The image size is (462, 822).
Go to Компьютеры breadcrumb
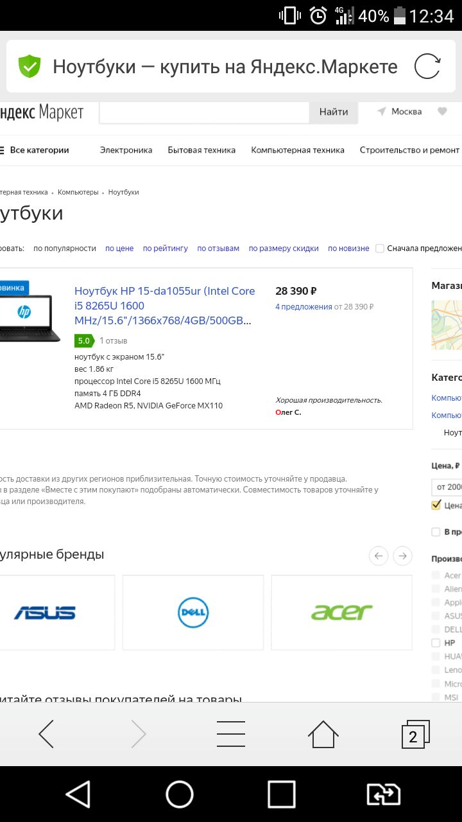(x=78, y=192)
